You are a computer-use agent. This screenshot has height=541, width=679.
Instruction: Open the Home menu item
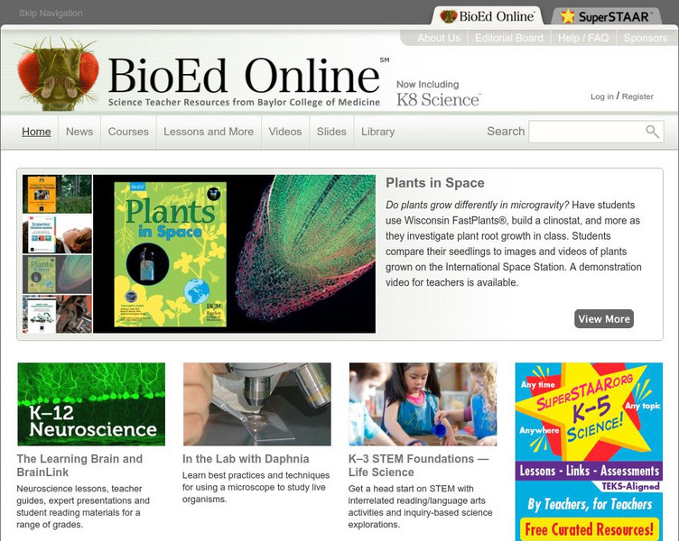coord(36,132)
